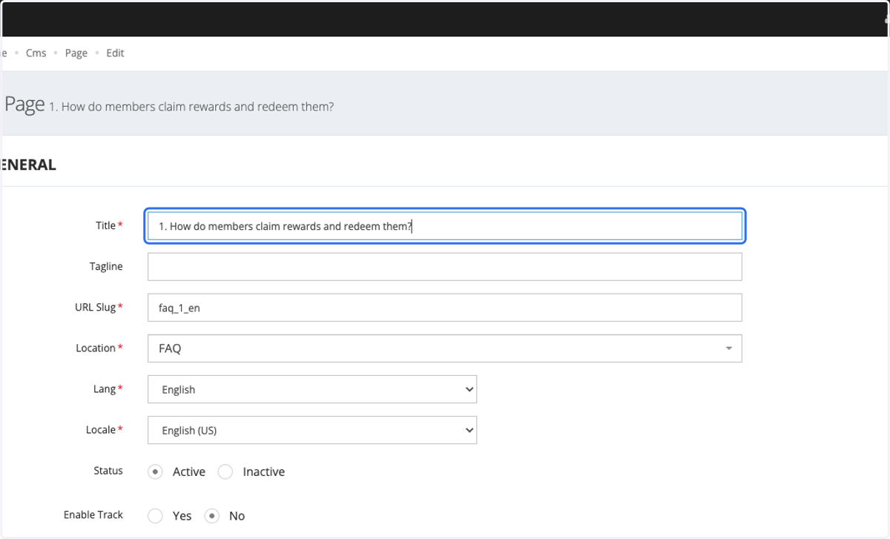Screen dimensions: 890x539
Task: Click the chevron of the Lang select
Action: (468, 389)
